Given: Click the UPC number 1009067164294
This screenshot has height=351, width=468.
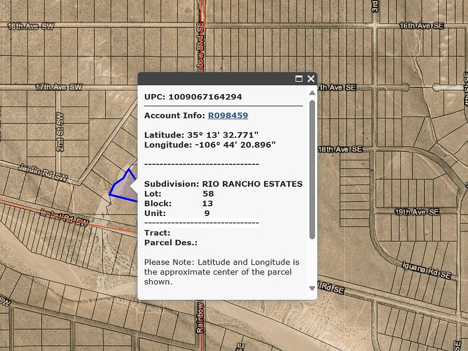Looking at the screenshot, I should 205,97.
